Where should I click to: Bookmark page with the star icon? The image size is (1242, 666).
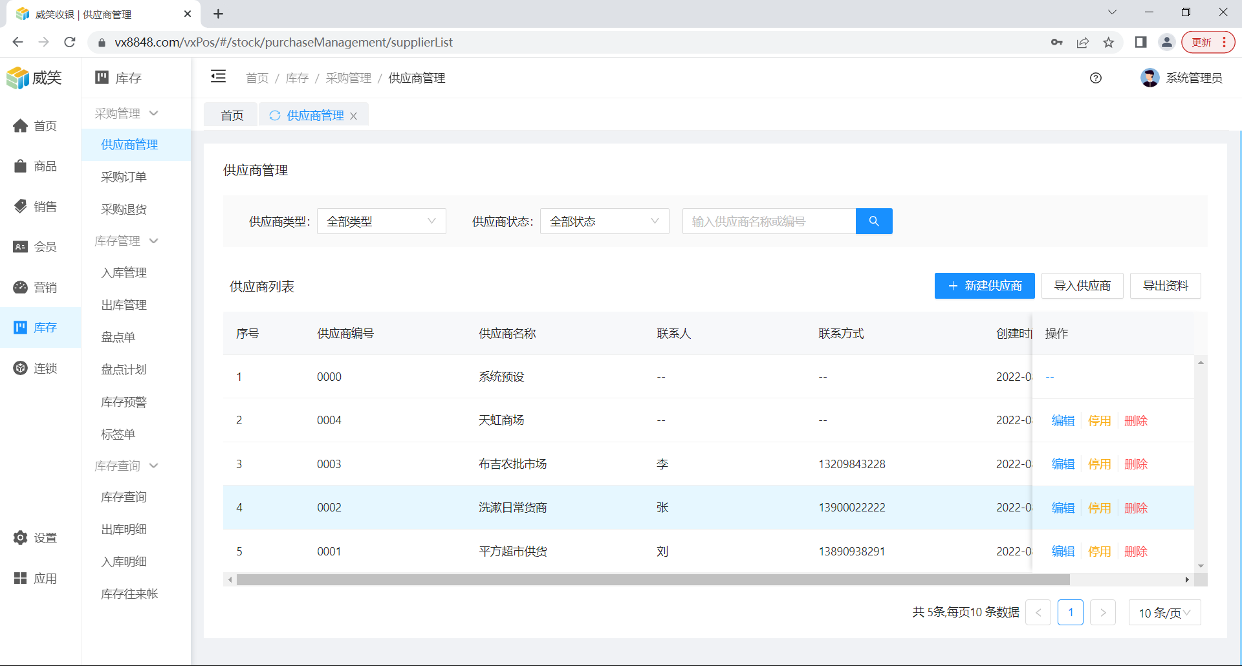tap(1108, 43)
